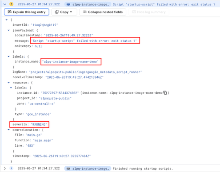Click the omitempty null value

coord(38,46)
